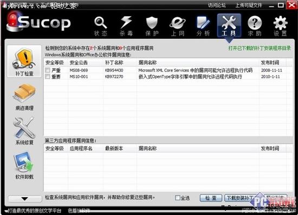Tick the checkbox for MS08-069 严重 row
The width and height of the screenshot is (298, 215).
tap(48, 70)
